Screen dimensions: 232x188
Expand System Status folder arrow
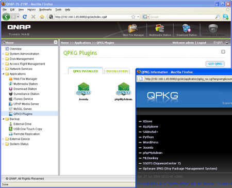point(3,144)
